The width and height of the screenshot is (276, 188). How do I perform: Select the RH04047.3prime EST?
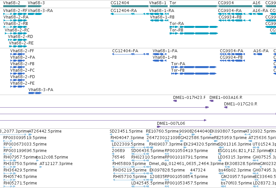click(121, 141)
